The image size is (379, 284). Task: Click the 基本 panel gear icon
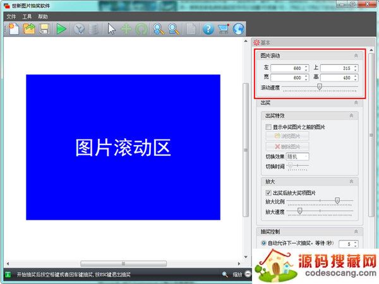256,43
